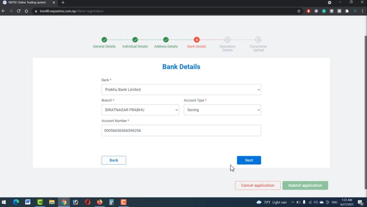Screen dimensions: 367x207
Task: Click the weather Light rain widget
Action: coord(272,202)
